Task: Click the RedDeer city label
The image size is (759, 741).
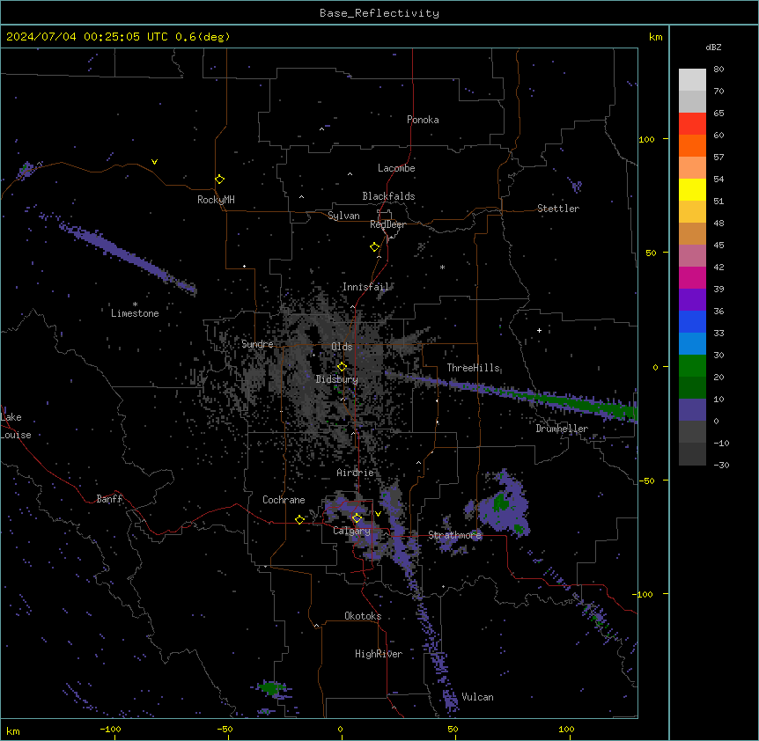Action: coord(387,224)
